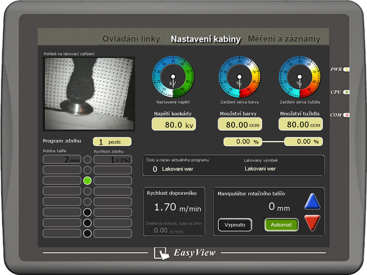Switch to Ovládání linky tab
The width and height of the screenshot is (367, 275).
(132, 39)
